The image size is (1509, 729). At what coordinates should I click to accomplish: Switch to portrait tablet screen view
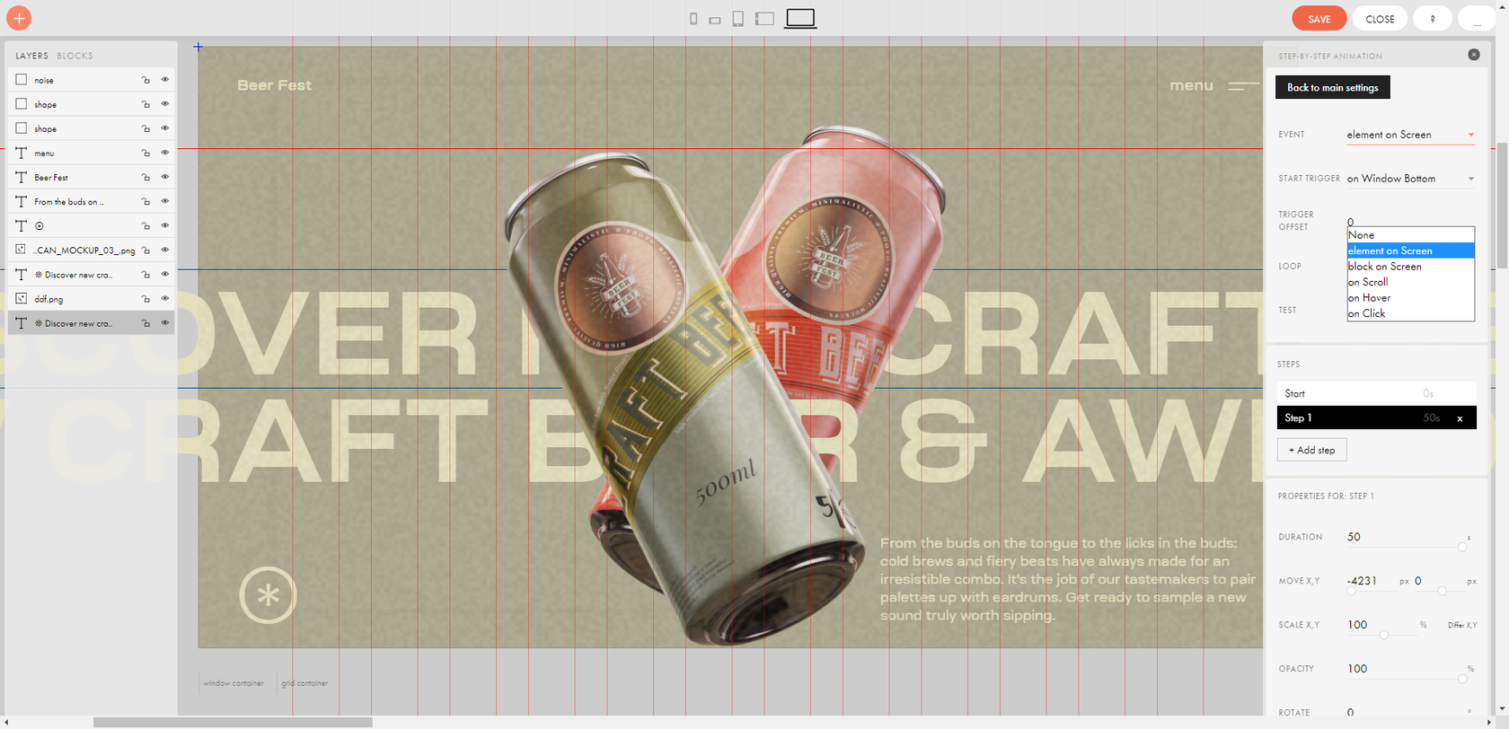[737, 19]
